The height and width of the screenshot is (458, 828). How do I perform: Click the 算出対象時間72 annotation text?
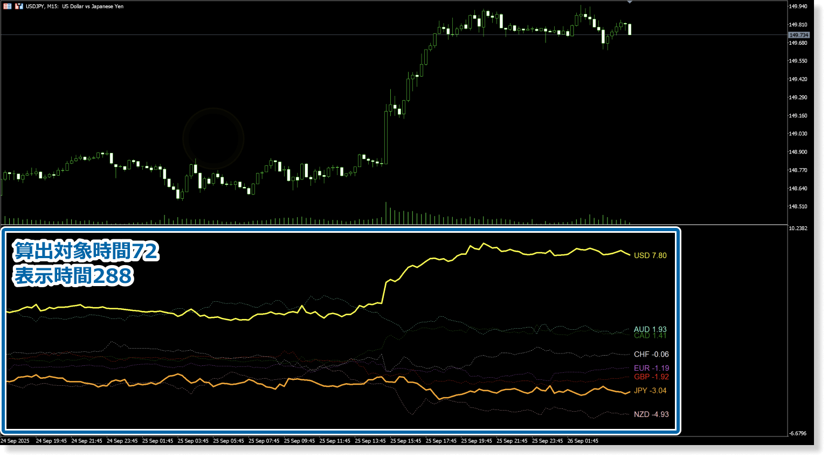tap(86, 251)
